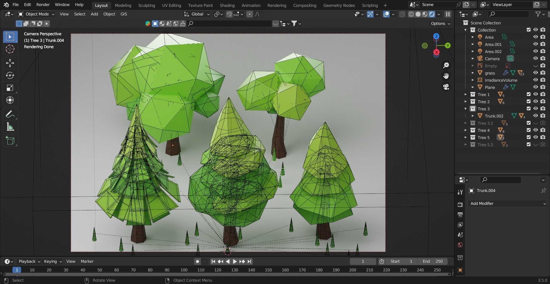Activate the Rotate tool

coord(10,75)
